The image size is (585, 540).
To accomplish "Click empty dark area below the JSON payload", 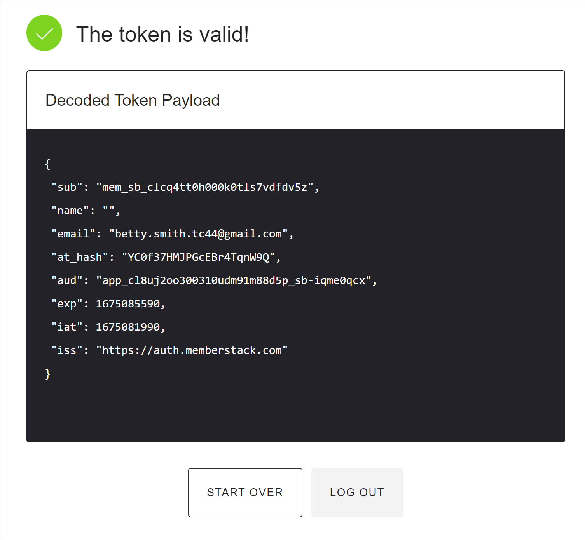I will click(295, 412).
